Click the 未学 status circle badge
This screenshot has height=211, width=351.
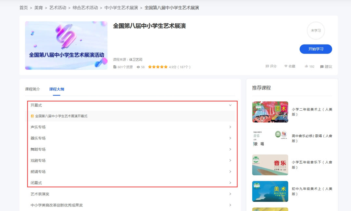[x=316, y=31]
